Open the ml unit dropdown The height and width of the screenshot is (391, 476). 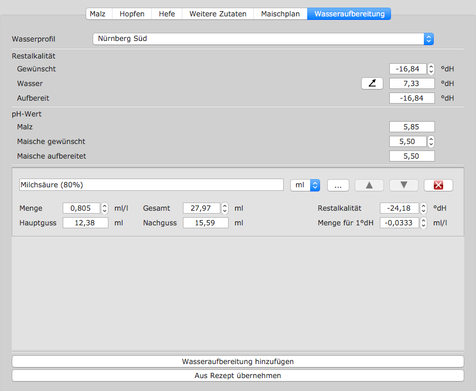coord(305,185)
